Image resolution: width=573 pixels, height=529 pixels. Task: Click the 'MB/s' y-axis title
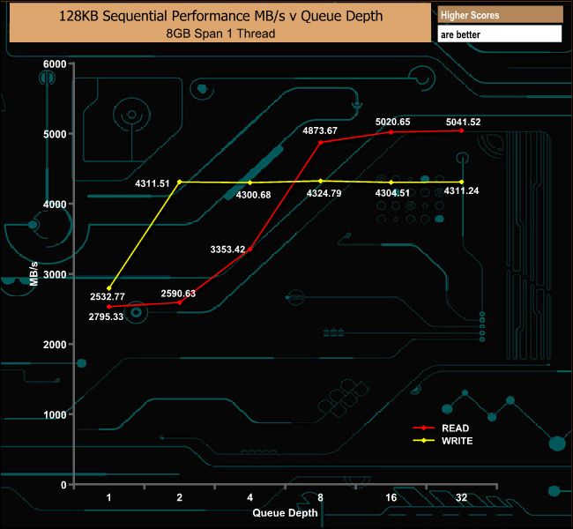click(33, 274)
